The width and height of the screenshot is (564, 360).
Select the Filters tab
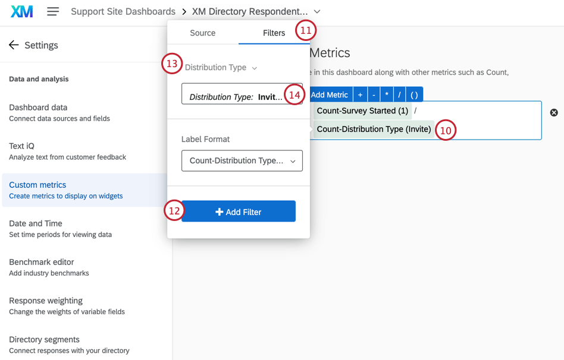click(x=274, y=33)
